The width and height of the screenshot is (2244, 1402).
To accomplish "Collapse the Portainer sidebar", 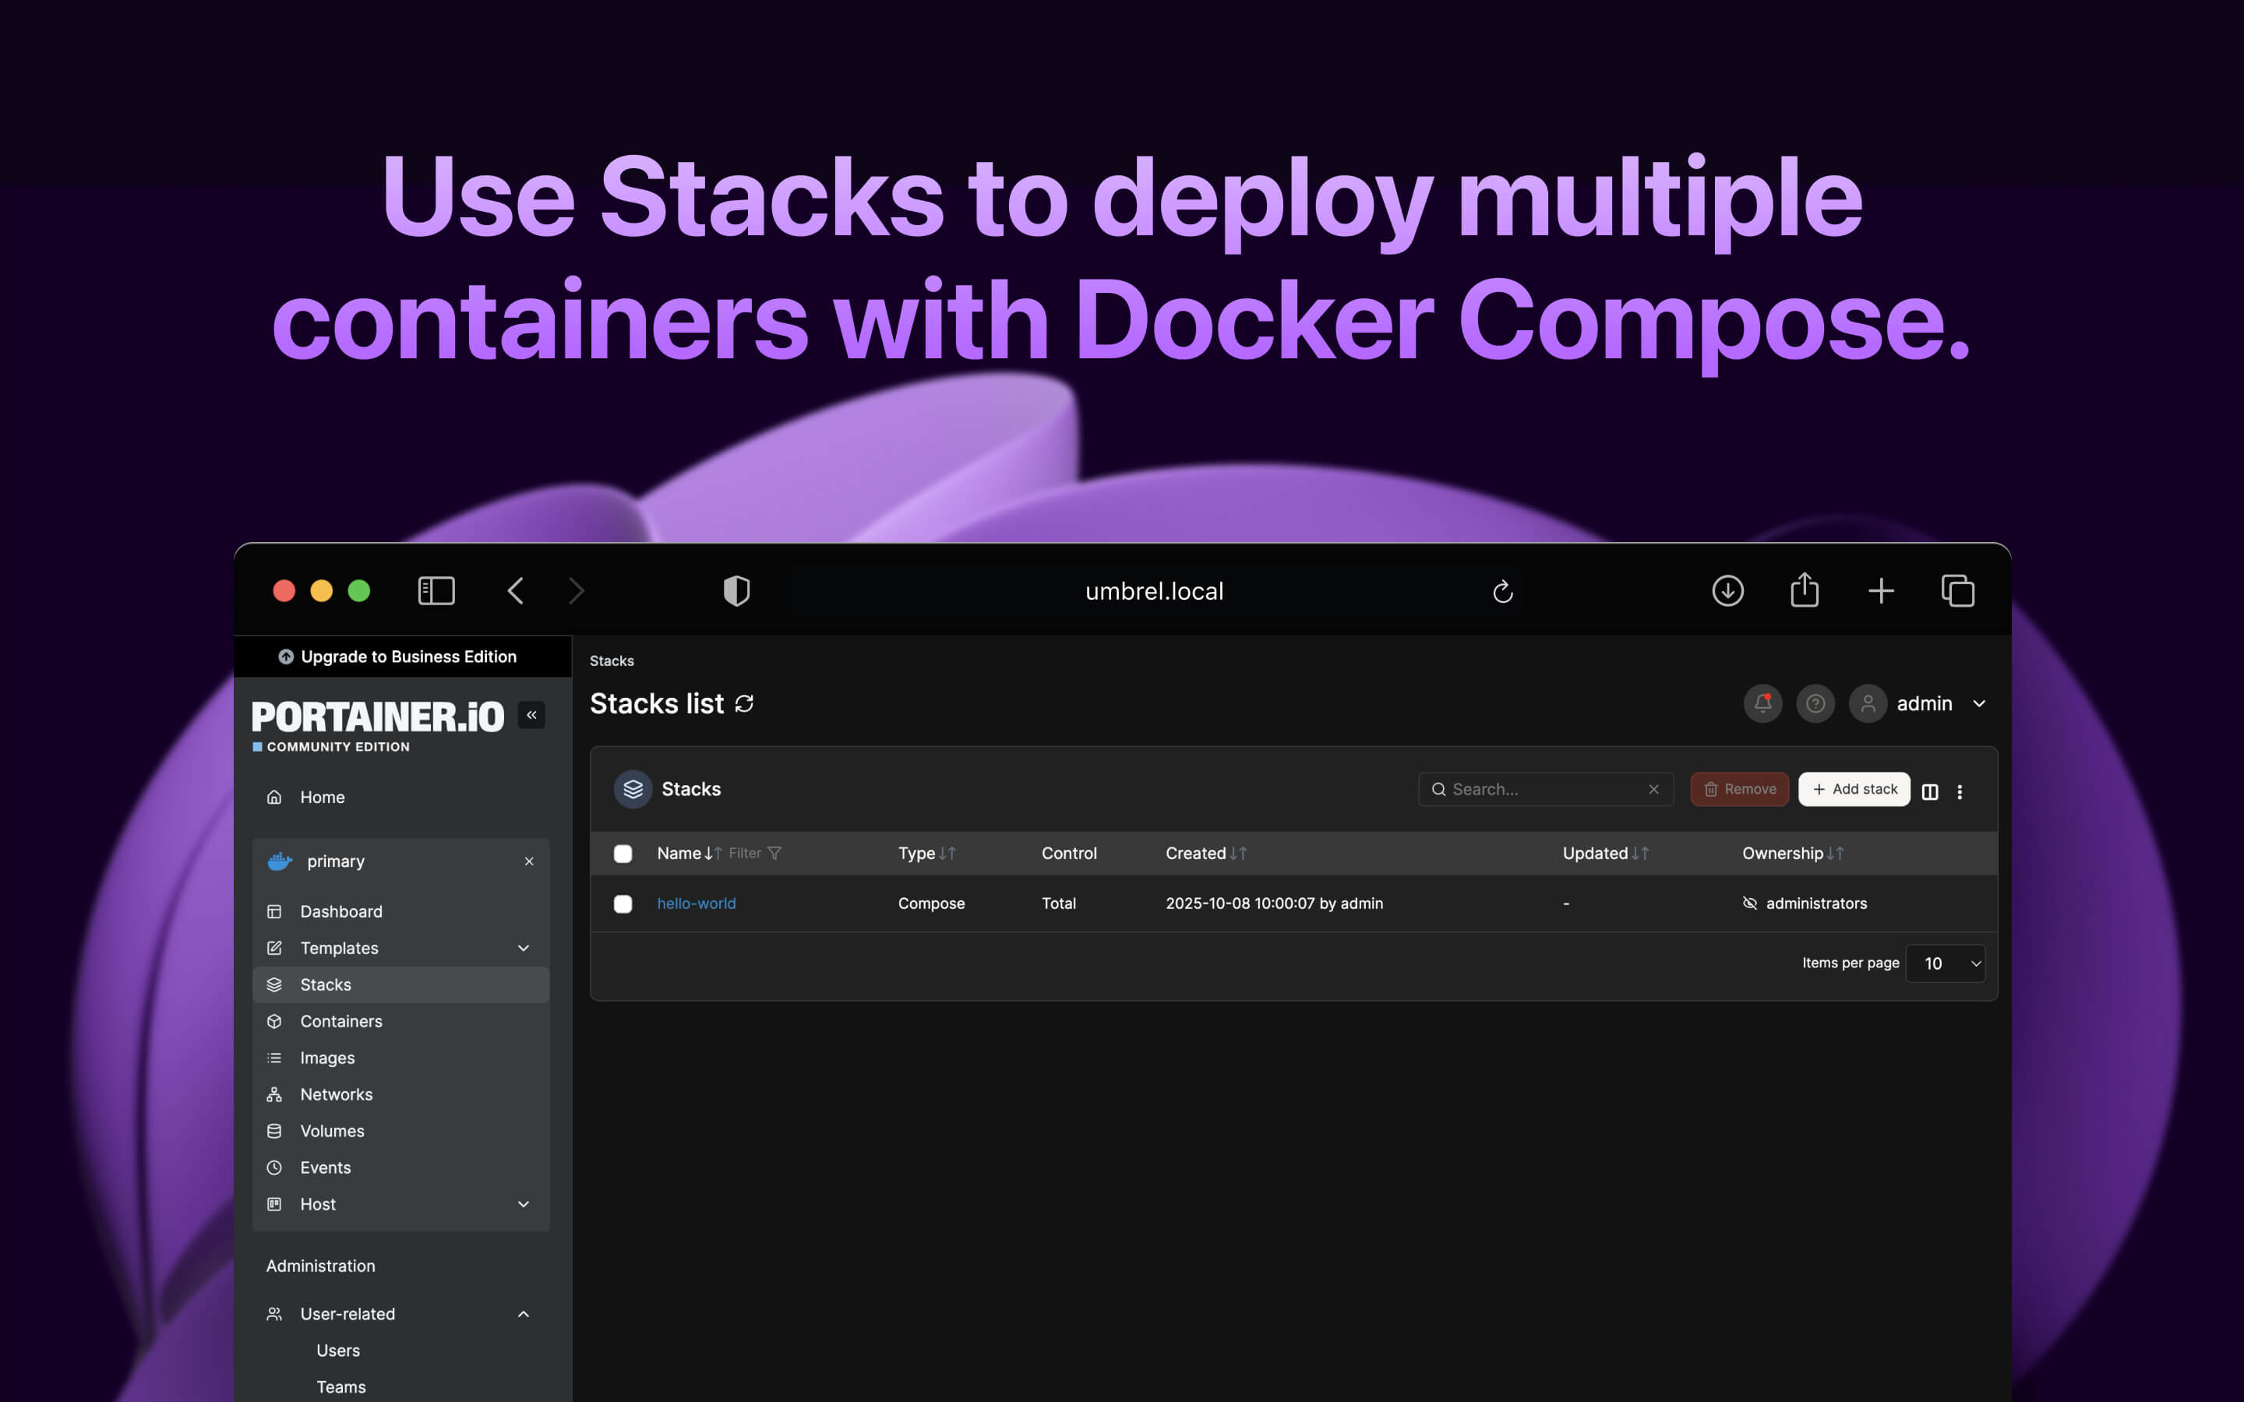I will coord(531,714).
